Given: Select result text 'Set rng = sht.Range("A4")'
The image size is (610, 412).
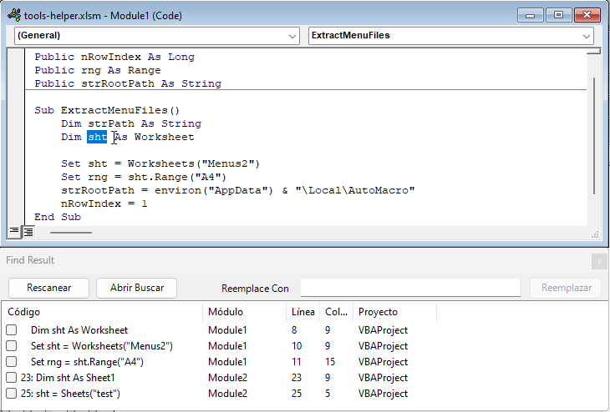Looking at the screenshot, I should [87, 362].
